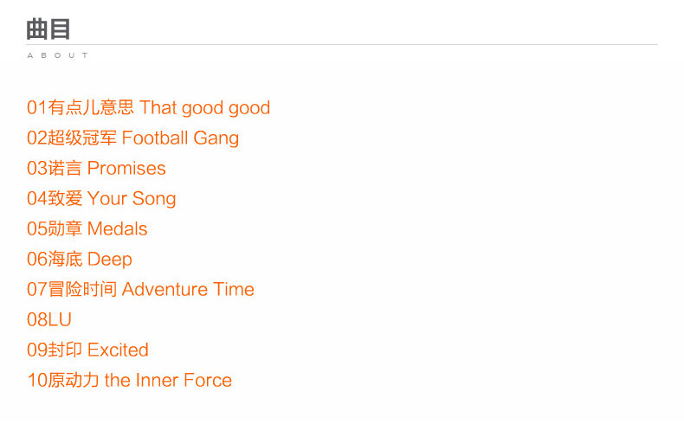Open track 05 Medals
The height and width of the screenshot is (424, 684).
tap(87, 228)
